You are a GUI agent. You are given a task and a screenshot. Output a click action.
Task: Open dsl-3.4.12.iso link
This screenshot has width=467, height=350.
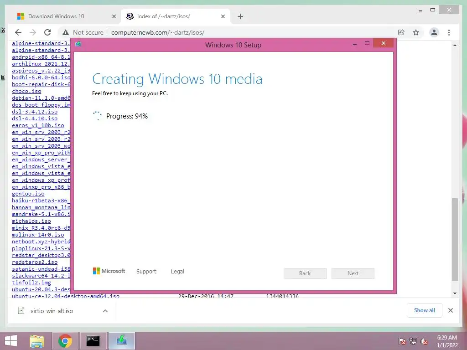pyautogui.click(x=35, y=112)
